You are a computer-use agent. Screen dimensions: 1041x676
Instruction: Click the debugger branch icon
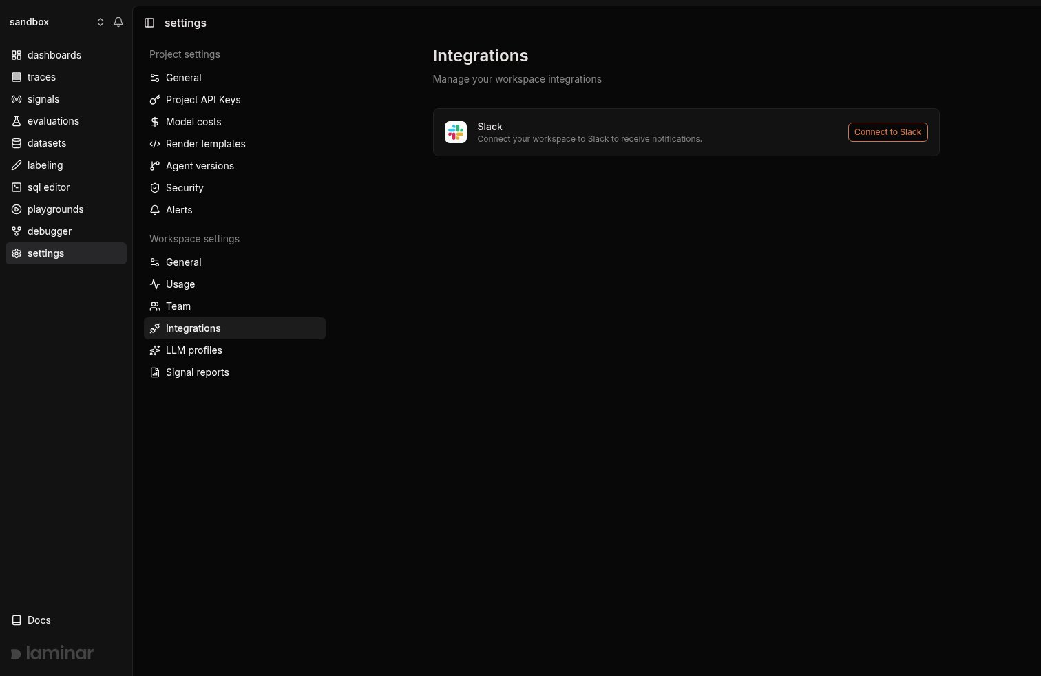(x=17, y=231)
